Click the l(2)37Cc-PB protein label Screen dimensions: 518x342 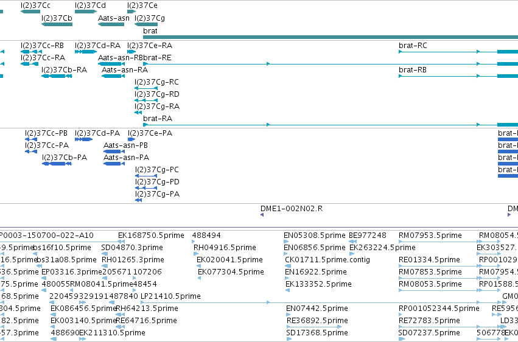click(46, 133)
